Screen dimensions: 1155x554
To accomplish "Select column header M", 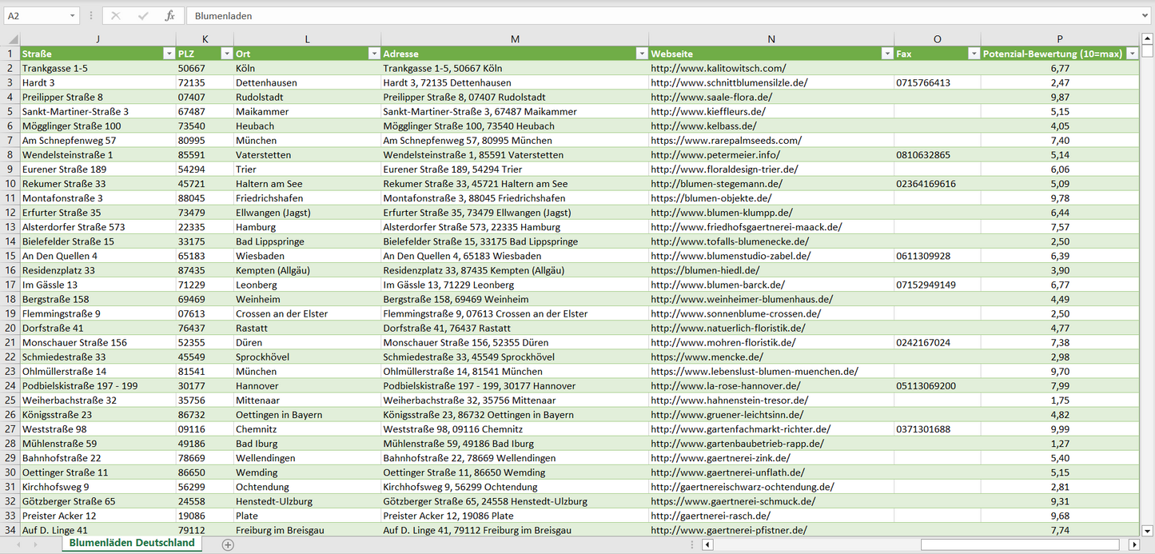I will tap(515, 39).
